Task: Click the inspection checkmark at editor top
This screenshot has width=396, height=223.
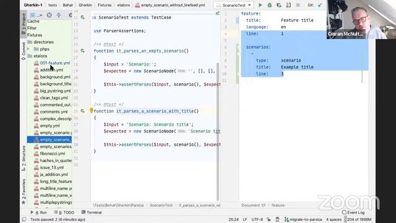Action: 217,13
